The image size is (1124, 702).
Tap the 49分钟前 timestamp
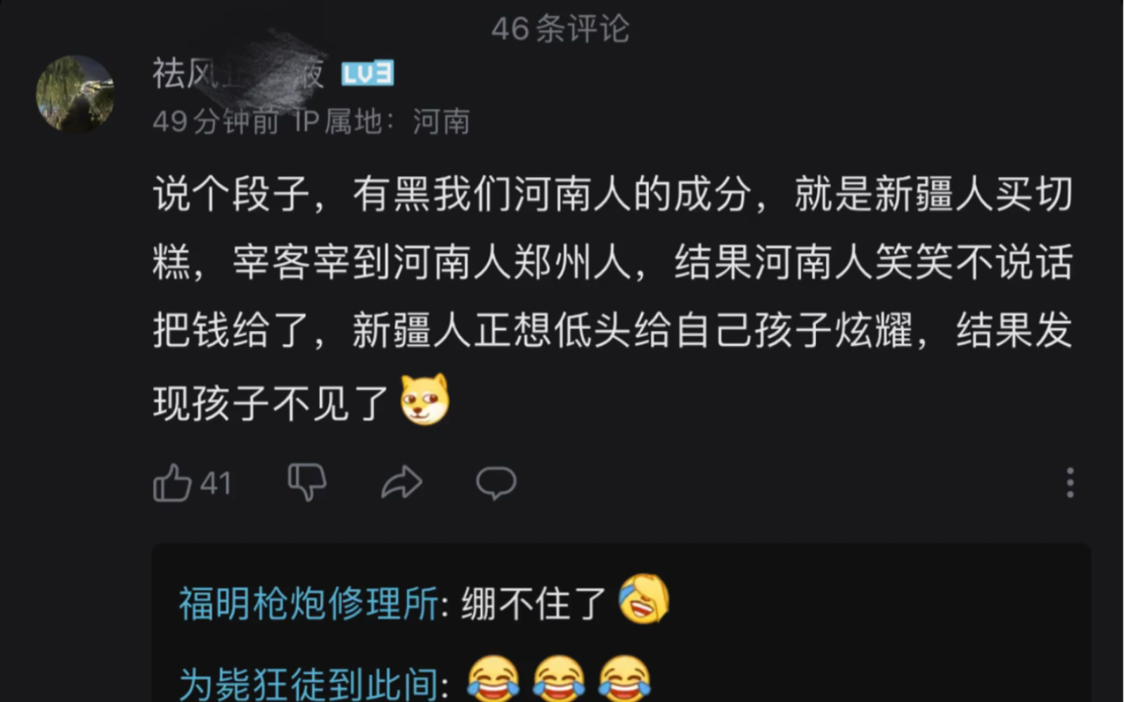coord(216,122)
